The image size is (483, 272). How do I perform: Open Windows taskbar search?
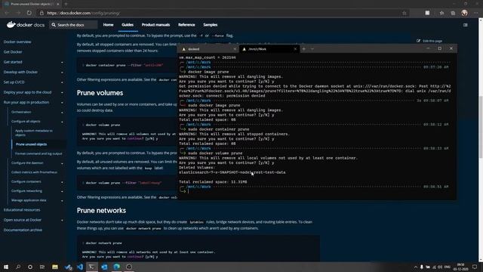pos(18,267)
